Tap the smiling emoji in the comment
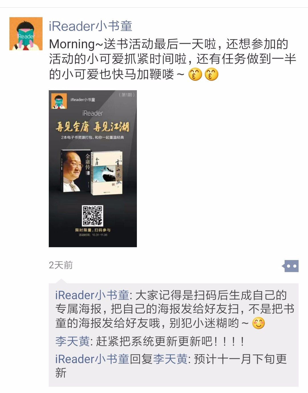This screenshot has width=308, height=393. [259, 323]
